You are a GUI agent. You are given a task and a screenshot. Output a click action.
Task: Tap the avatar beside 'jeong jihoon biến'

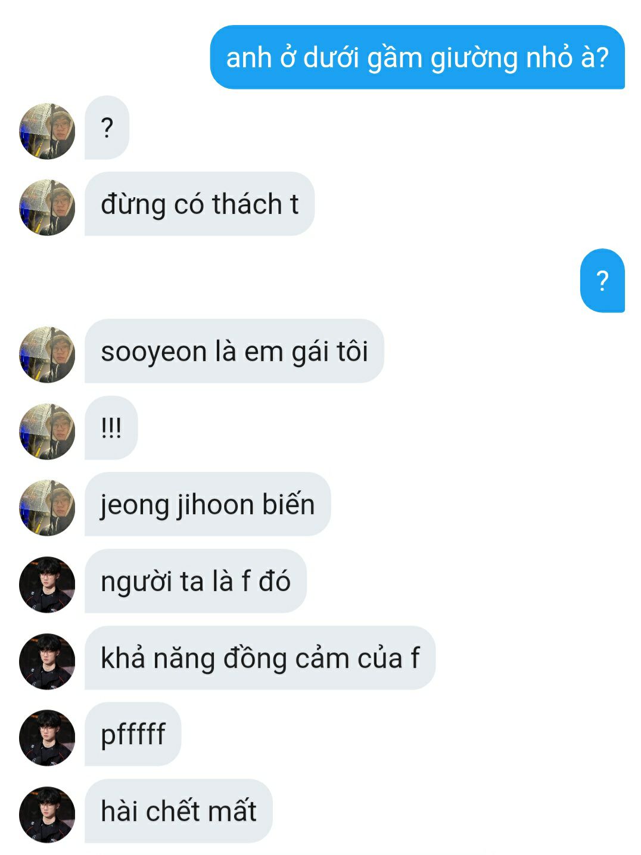(47, 508)
